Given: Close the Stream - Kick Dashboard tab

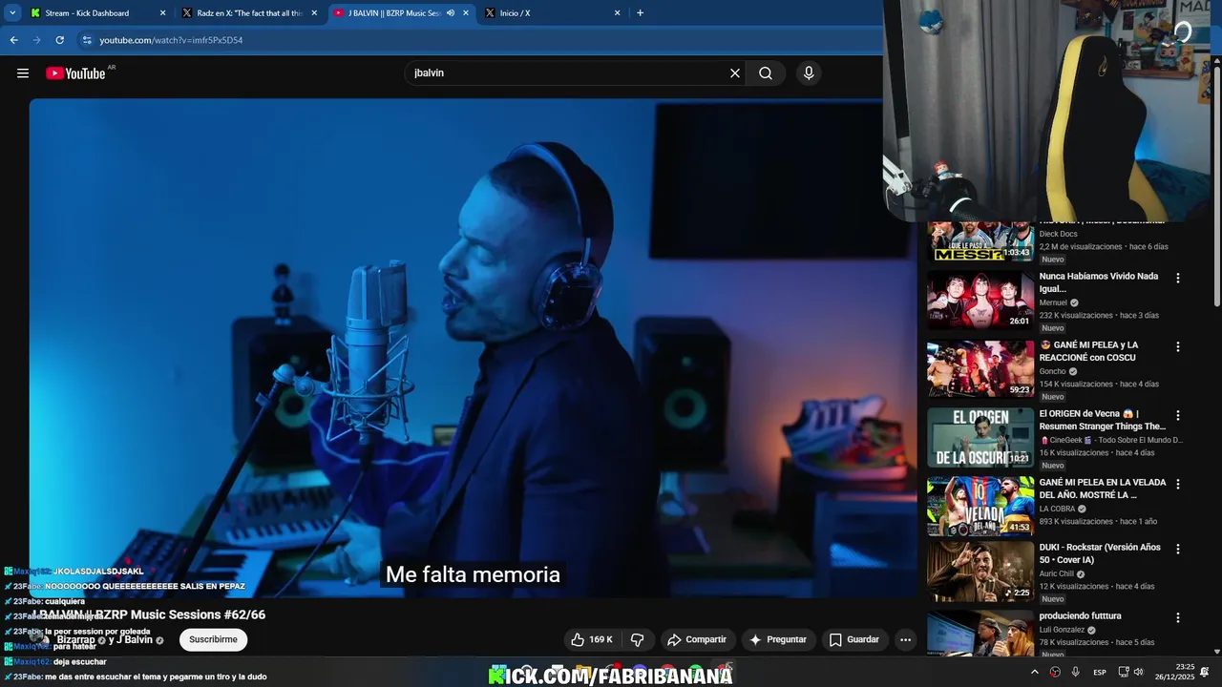Looking at the screenshot, I should coord(162,13).
